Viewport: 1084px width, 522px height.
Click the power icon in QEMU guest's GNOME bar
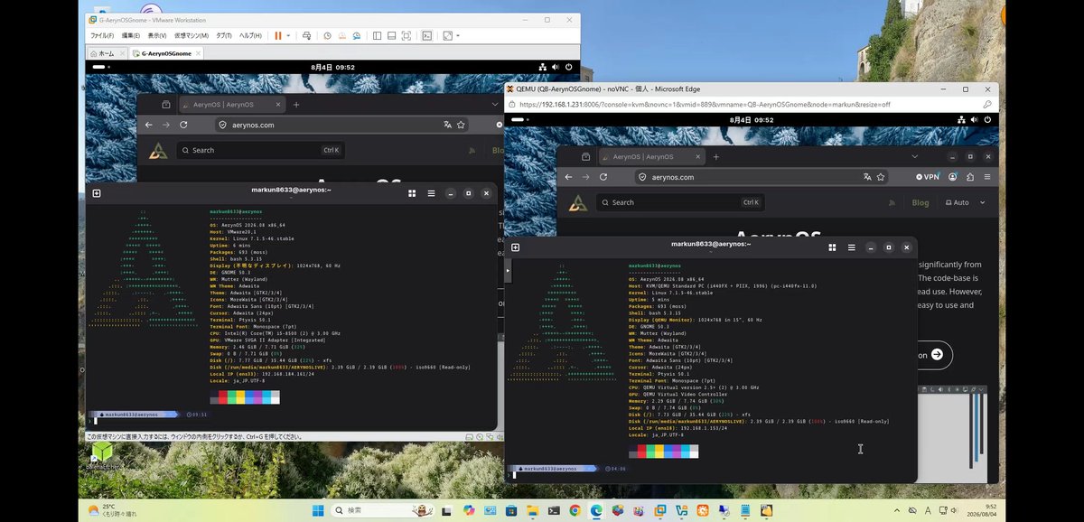click(989, 119)
